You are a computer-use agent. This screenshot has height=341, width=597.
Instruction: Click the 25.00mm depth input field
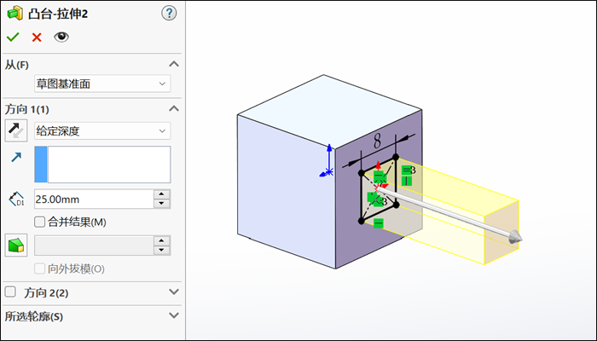pyautogui.click(x=94, y=199)
